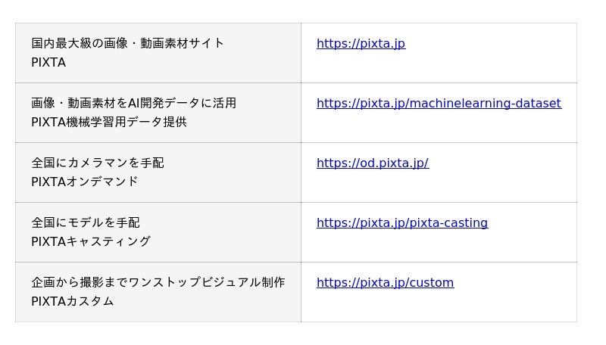Select the PIXTAキャスティング label
606x345 pixels.
[91, 242]
